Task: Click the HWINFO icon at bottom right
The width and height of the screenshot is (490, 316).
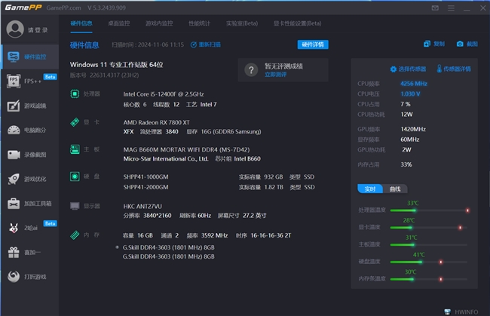Action: (x=448, y=311)
